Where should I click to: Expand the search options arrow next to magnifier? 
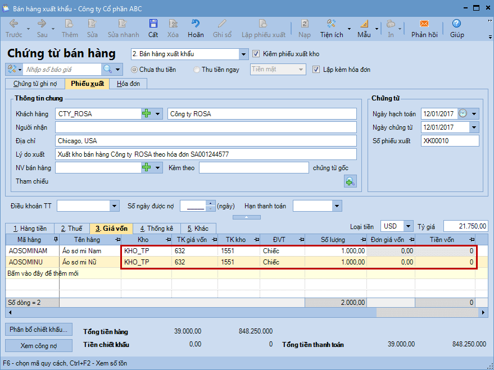[x=118, y=69]
